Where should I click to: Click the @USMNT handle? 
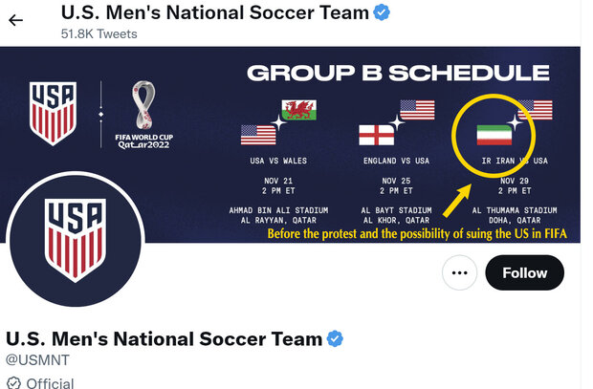click(37, 360)
